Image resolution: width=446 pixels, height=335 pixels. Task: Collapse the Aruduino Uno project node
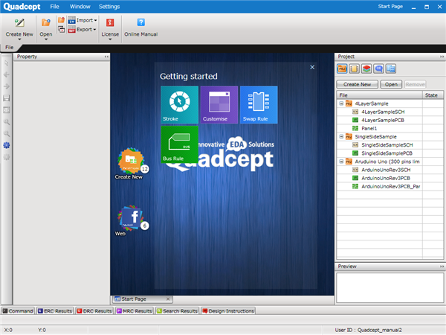(x=341, y=162)
